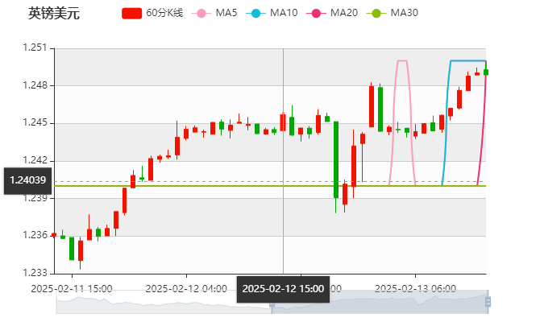
Task: Click the 2025-02-13 06:00 x-axis label
Action: 417,287
